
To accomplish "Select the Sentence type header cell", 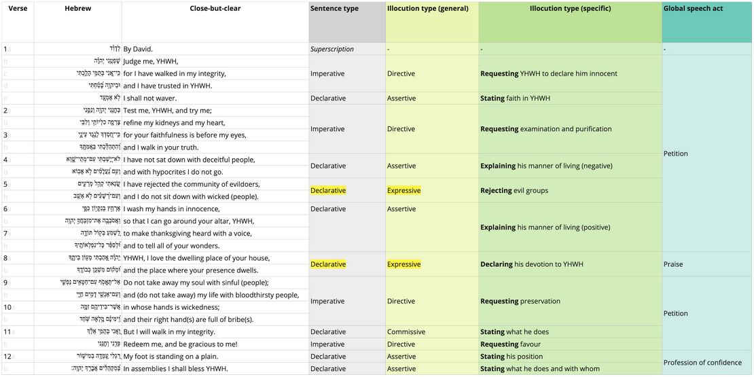I will coord(334,9).
